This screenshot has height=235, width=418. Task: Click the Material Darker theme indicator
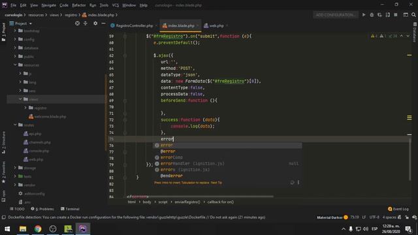[329, 217]
